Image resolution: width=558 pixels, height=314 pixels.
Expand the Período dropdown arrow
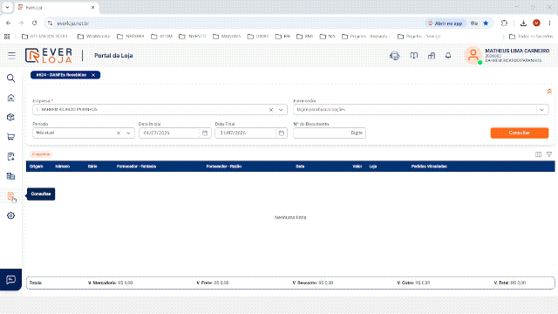128,133
